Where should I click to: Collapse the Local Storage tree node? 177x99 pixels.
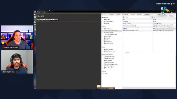pos(103,29)
